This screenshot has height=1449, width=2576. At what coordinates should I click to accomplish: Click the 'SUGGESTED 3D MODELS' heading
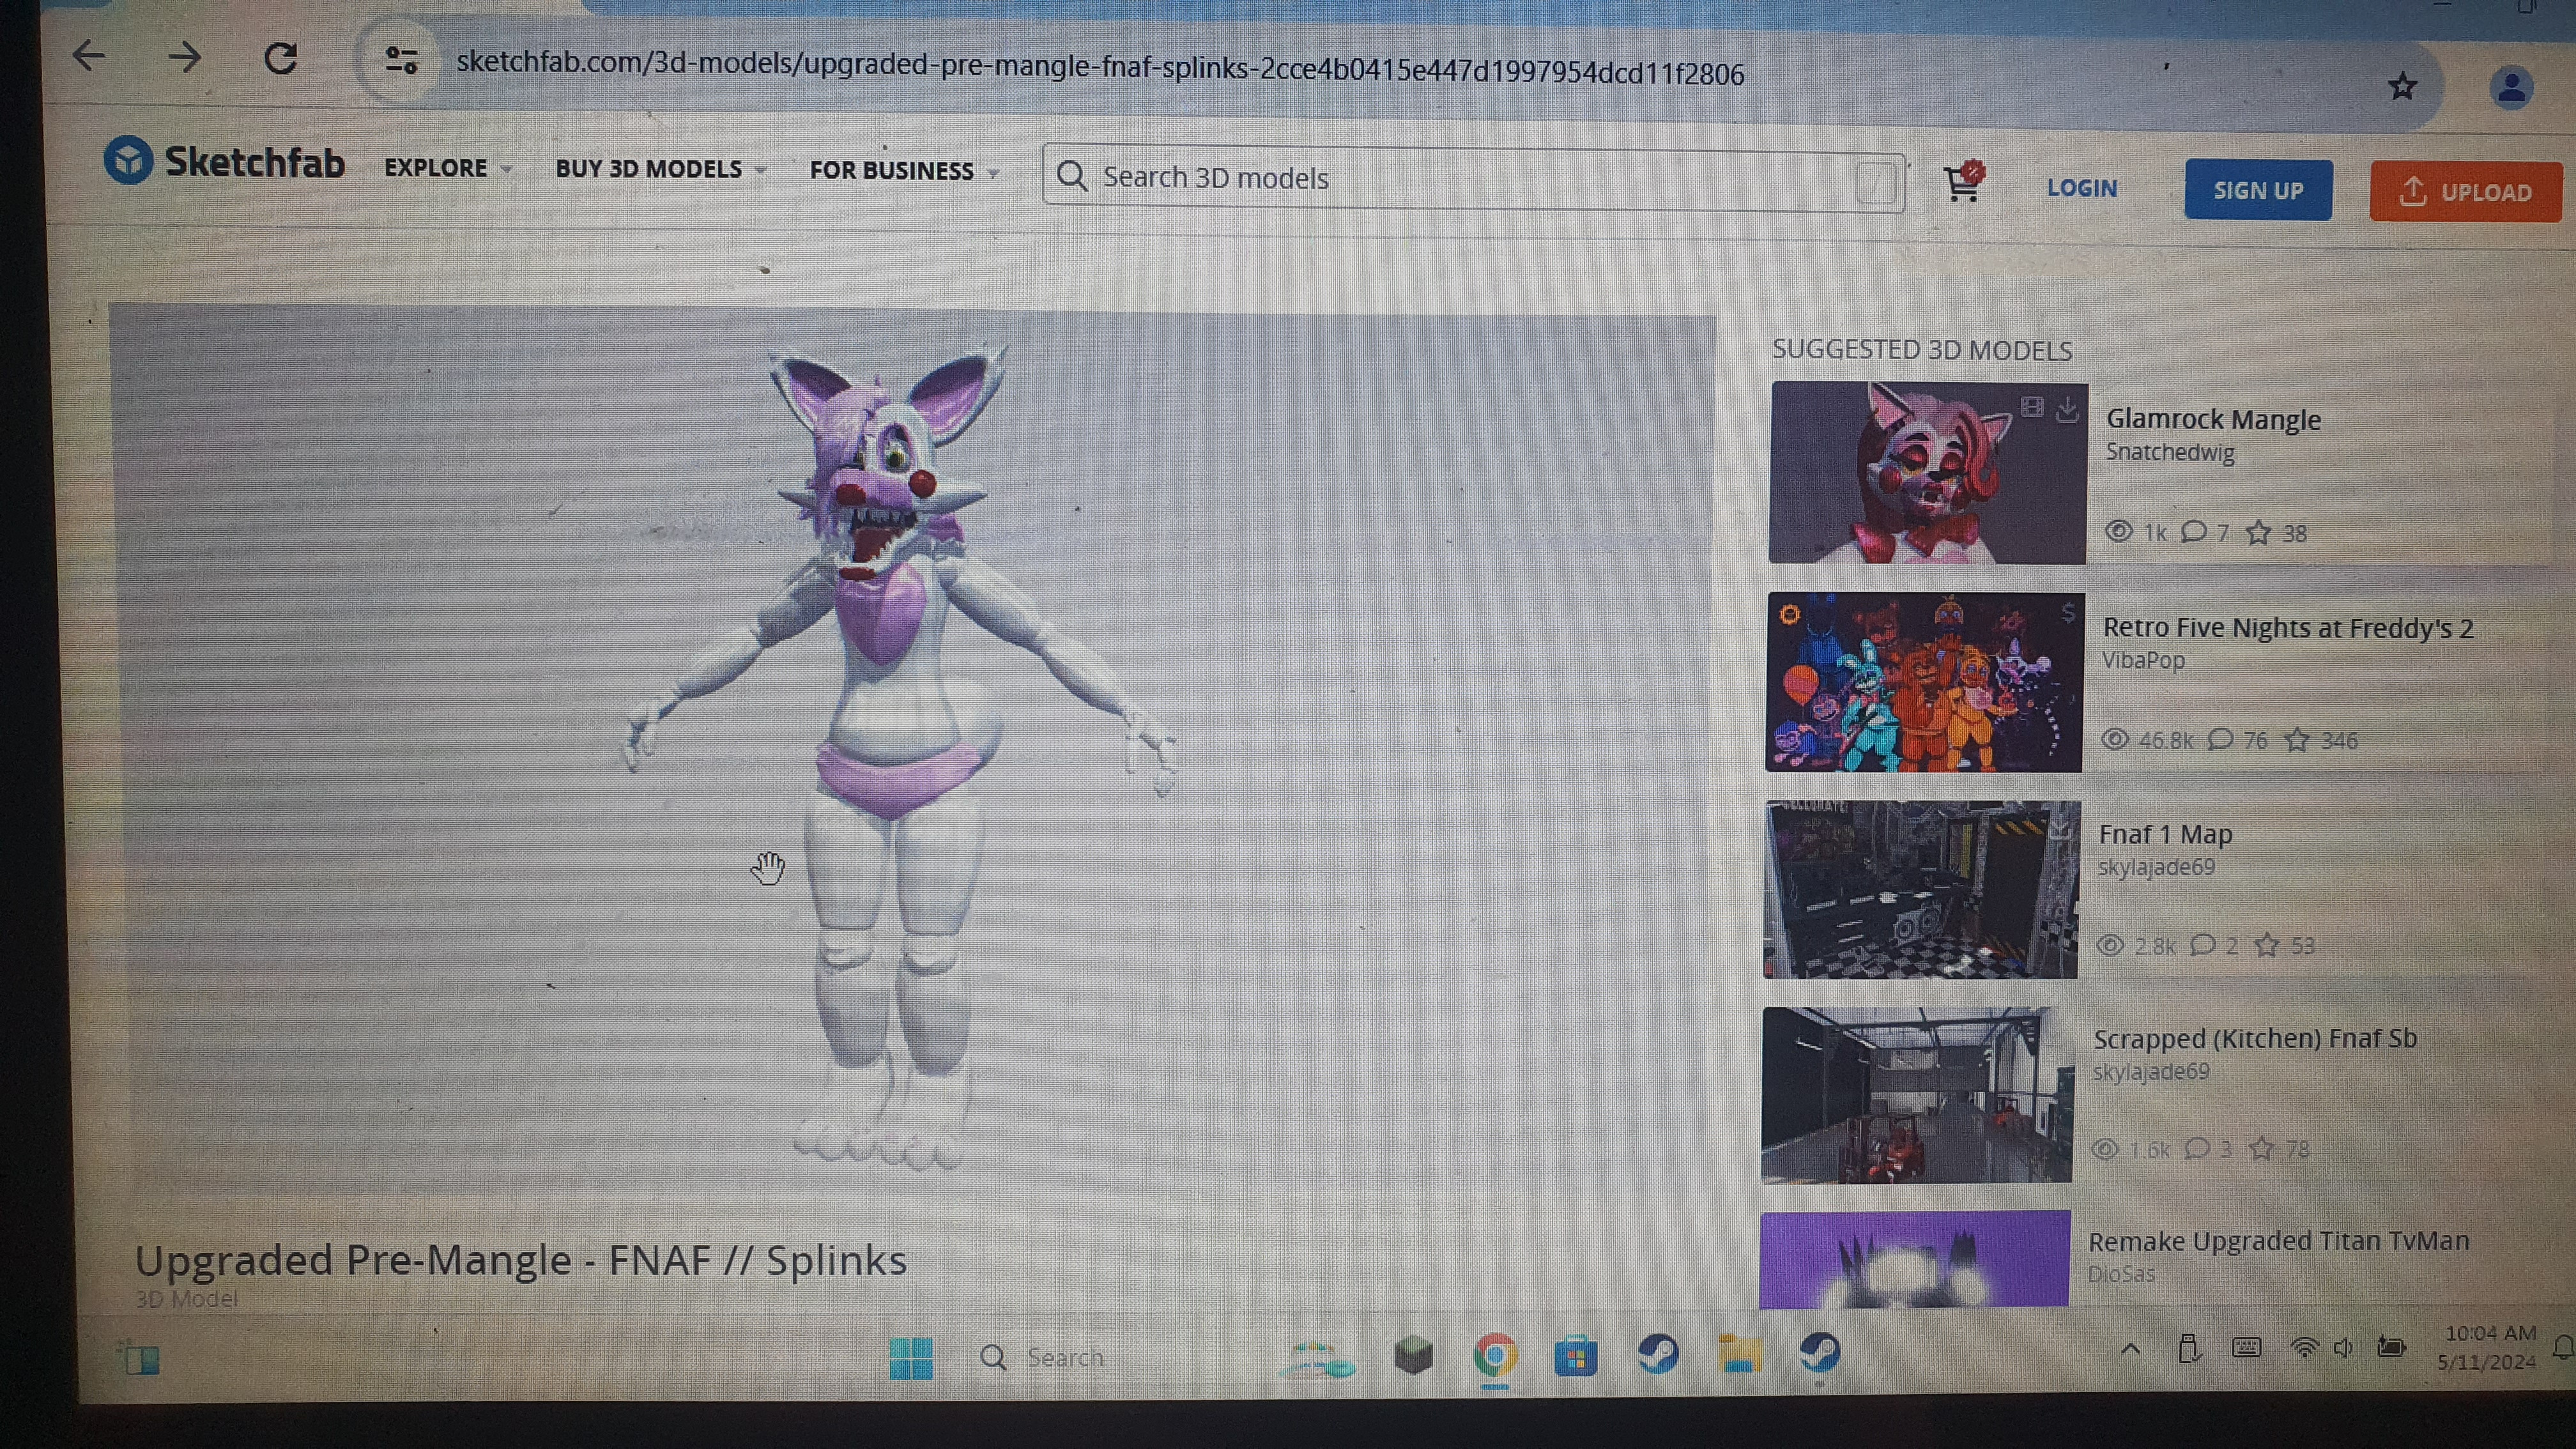[x=1922, y=350]
